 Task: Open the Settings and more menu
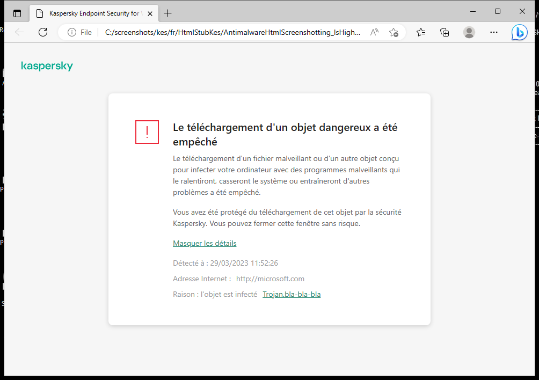point(493,32)
